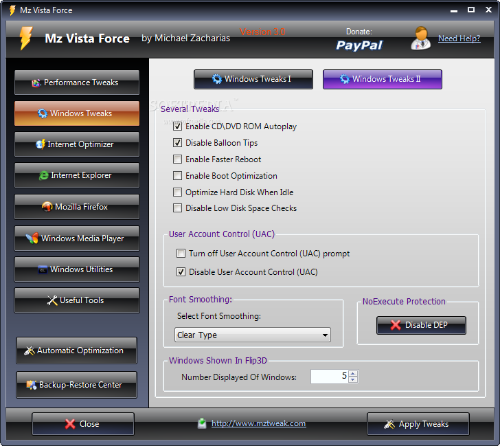The image size is (500, 446).
Task: Uncheck Disable Balloon Tips
Action: [177, 143]
